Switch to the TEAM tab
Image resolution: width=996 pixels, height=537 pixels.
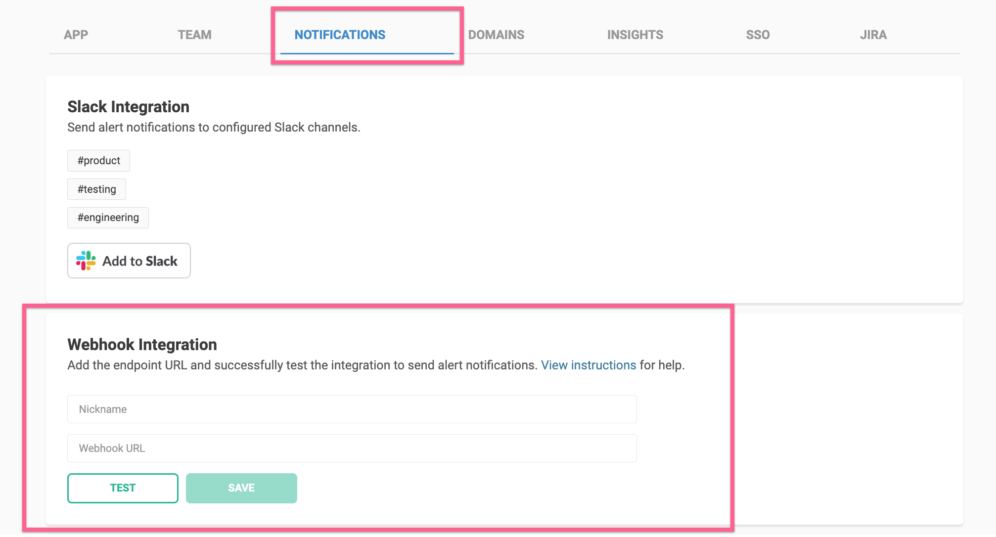(x=194, y=35)
